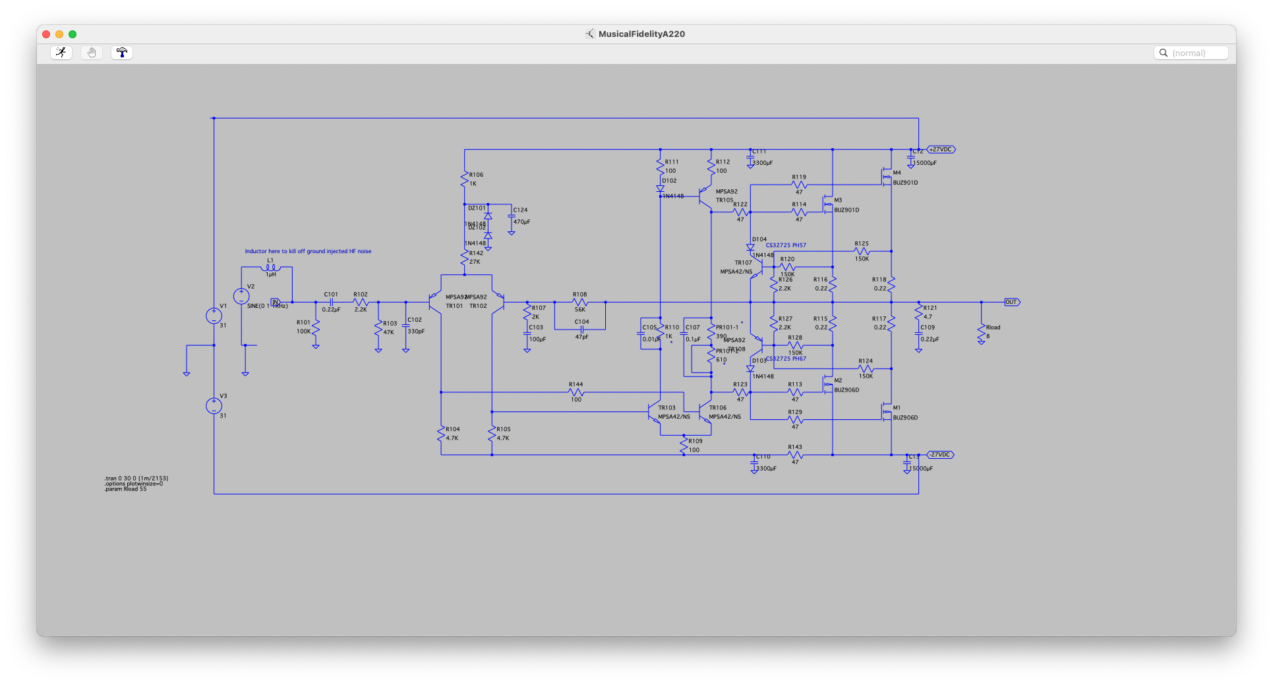Click the .param Rload 55 directive

coord(125,489)
